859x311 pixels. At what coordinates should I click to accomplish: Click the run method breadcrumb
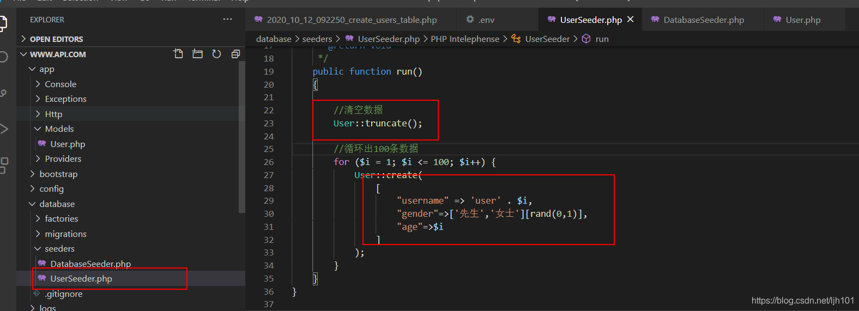pyautogui.click(x=602, y=39)
